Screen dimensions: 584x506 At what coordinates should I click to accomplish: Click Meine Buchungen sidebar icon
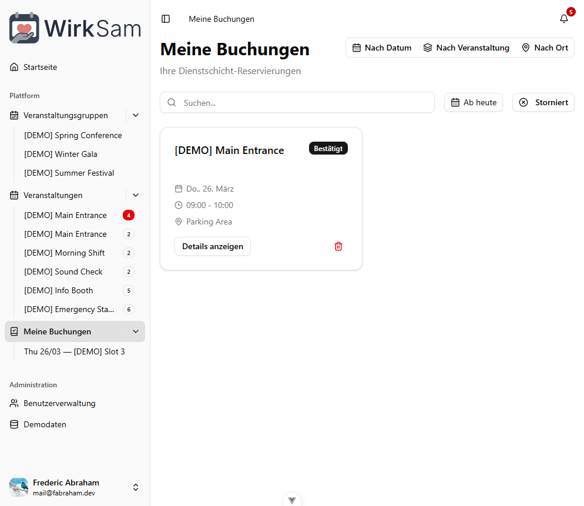tap(14, 331)
